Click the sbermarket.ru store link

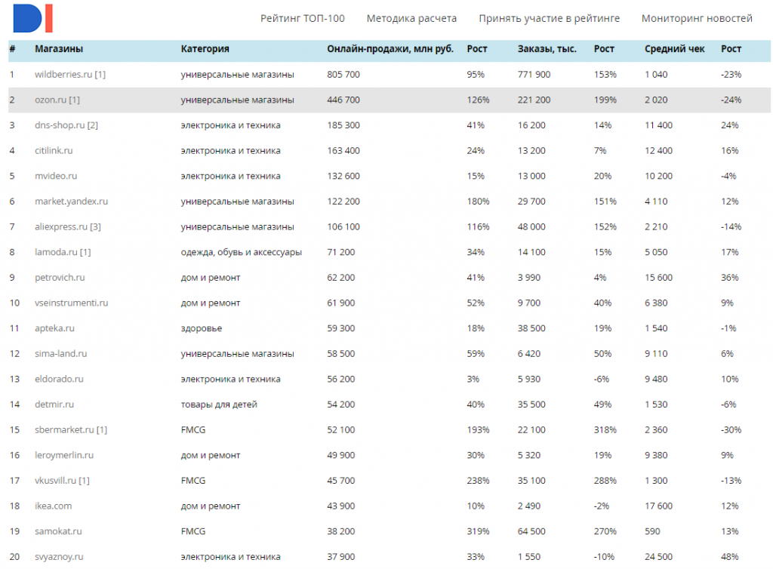click(64, 430)
